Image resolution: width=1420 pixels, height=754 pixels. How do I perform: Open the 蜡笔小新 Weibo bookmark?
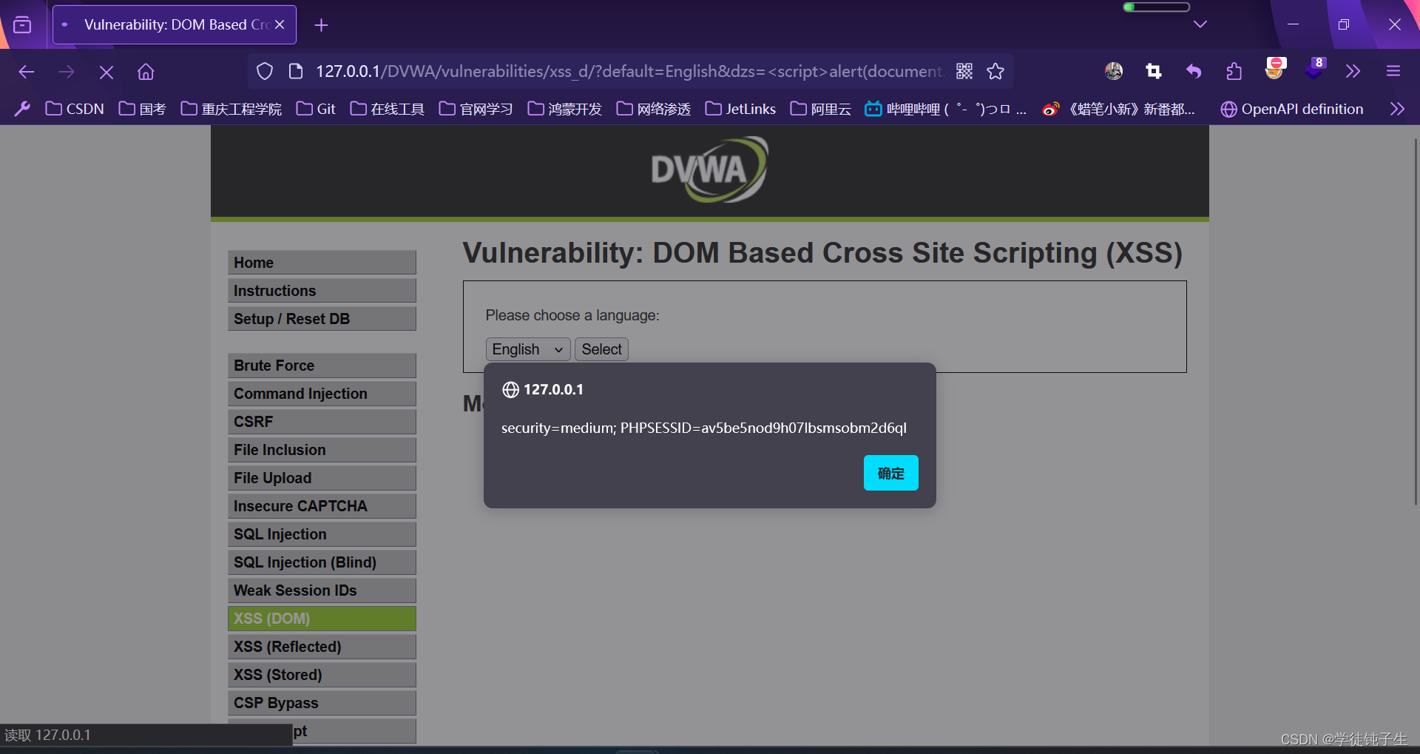pos(1119,109)
